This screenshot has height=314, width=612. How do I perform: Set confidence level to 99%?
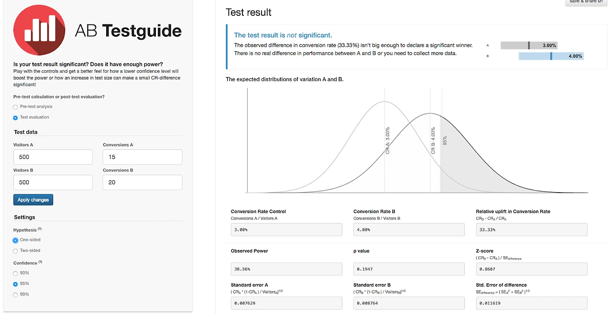click(16, 295)
